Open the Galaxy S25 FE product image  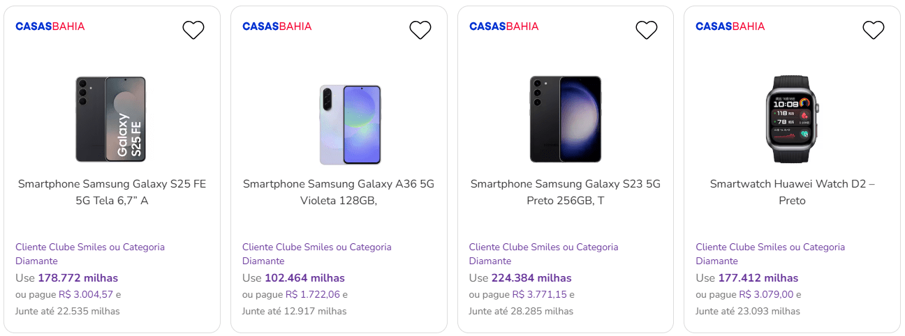(111, 119)
